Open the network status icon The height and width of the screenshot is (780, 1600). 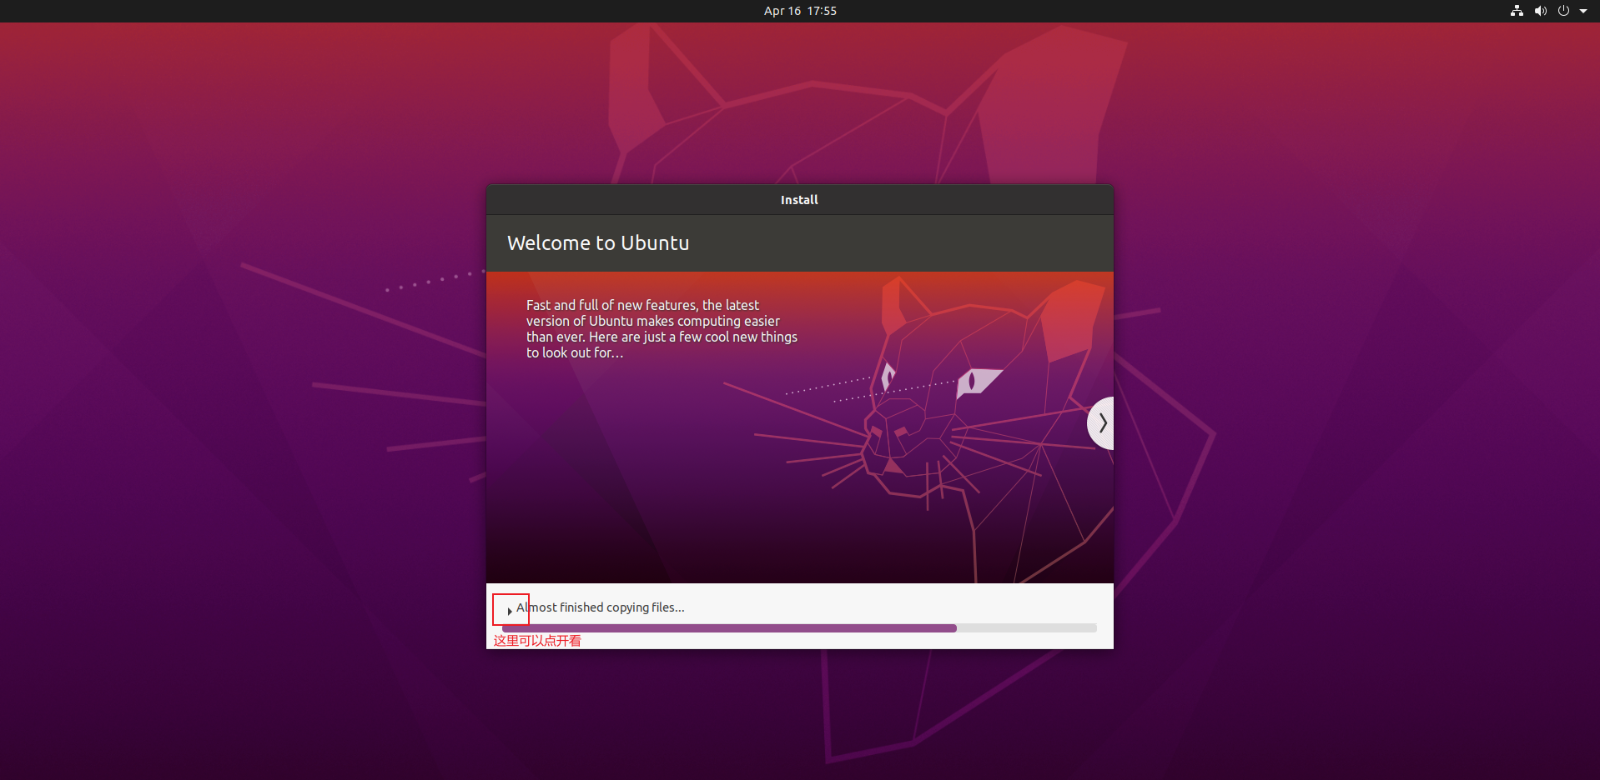1517,11
